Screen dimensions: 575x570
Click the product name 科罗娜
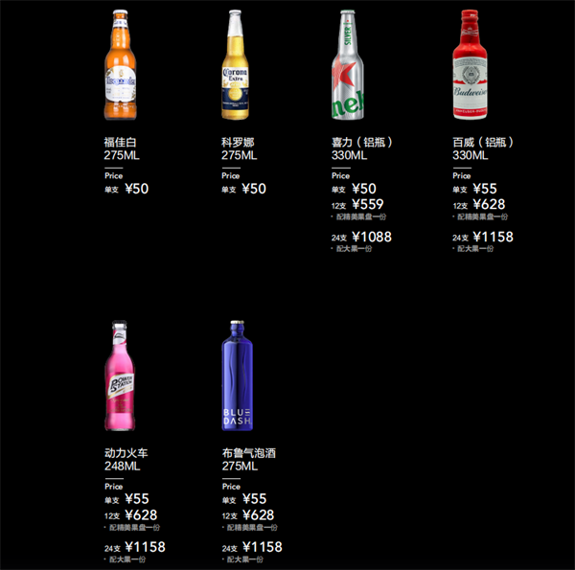coord(238,142)
